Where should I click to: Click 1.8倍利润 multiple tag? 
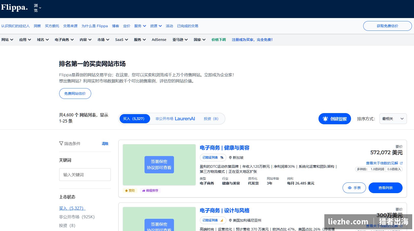pos(377,169)
